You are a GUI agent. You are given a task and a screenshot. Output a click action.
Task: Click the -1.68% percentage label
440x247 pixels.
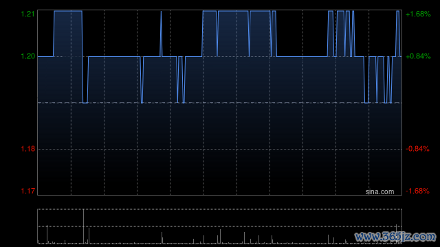tap(417, 191)
